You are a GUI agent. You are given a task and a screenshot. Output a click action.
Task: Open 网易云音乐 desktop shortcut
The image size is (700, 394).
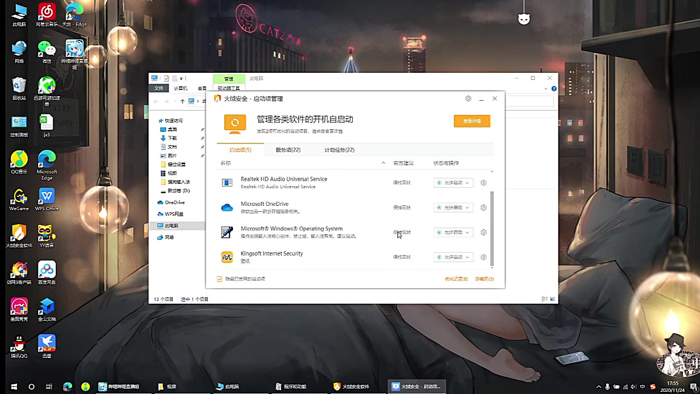46,15
